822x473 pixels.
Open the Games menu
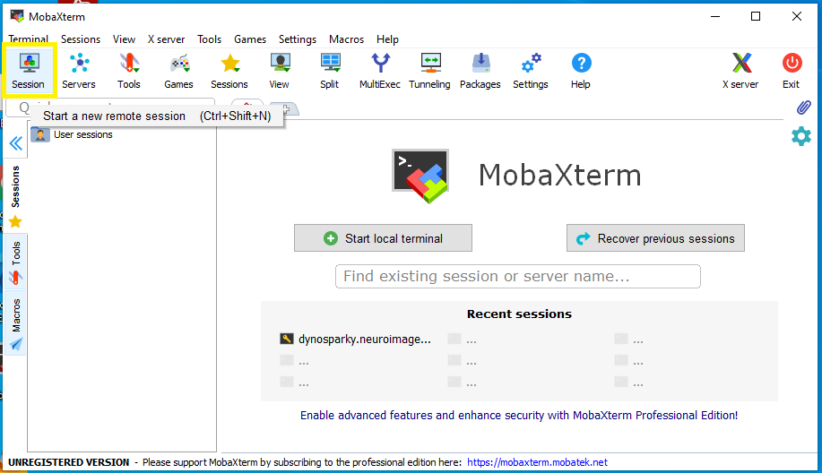click(x=250, y=39)
